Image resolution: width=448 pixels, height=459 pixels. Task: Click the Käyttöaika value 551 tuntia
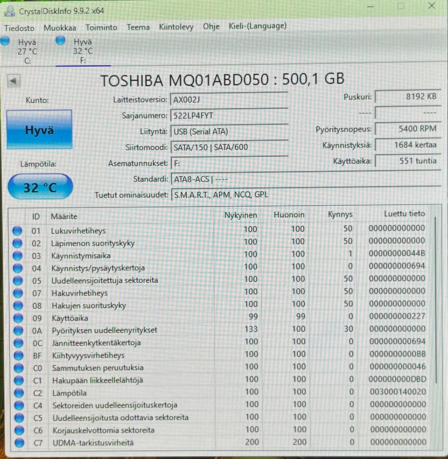pos(408,161)
